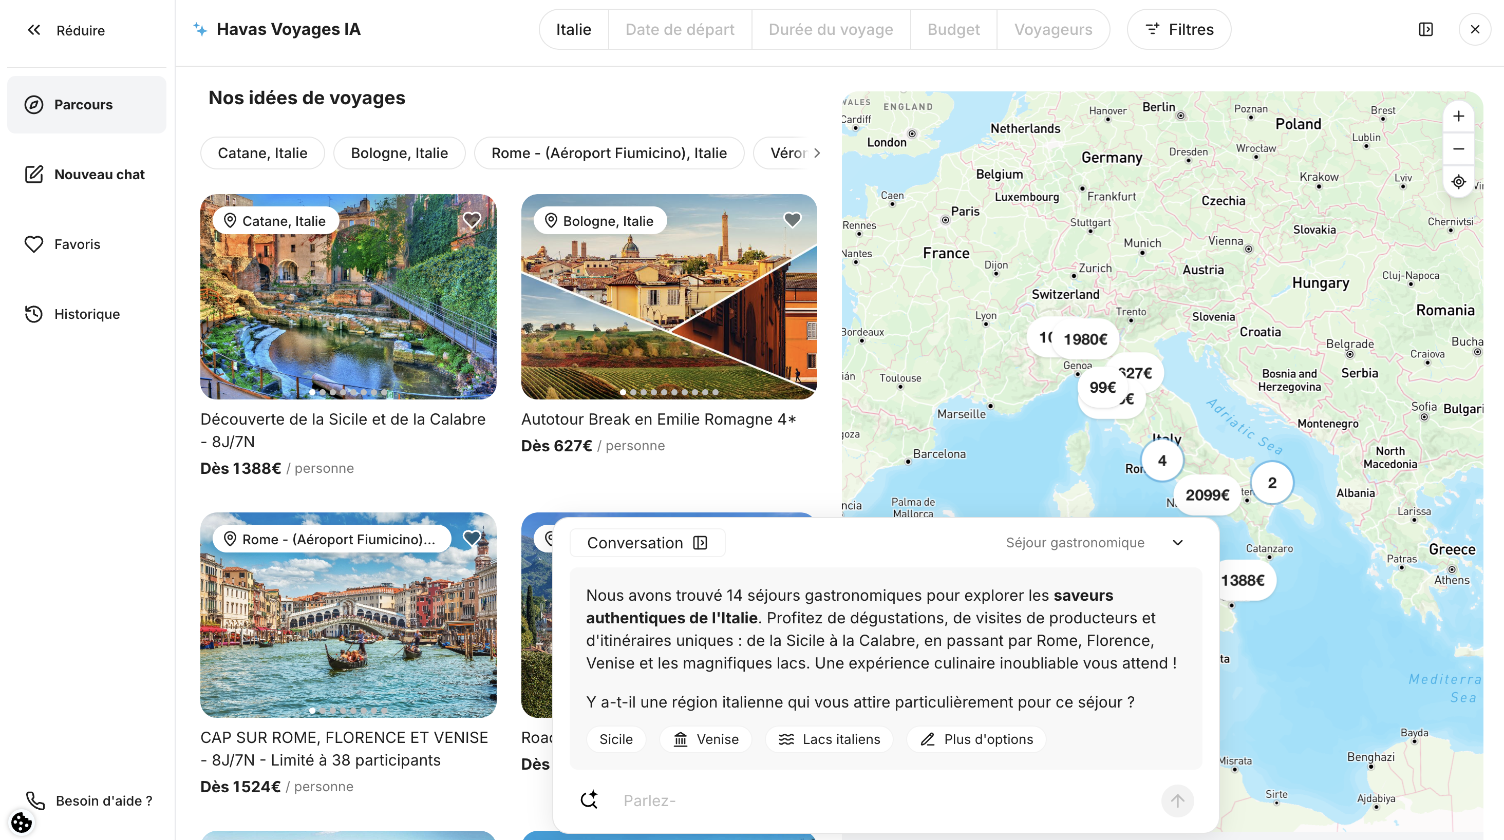Collapse sidebar with Réduire arrows
The image size is (1504, 840).
pyautogui.click(x=34, y=30)
